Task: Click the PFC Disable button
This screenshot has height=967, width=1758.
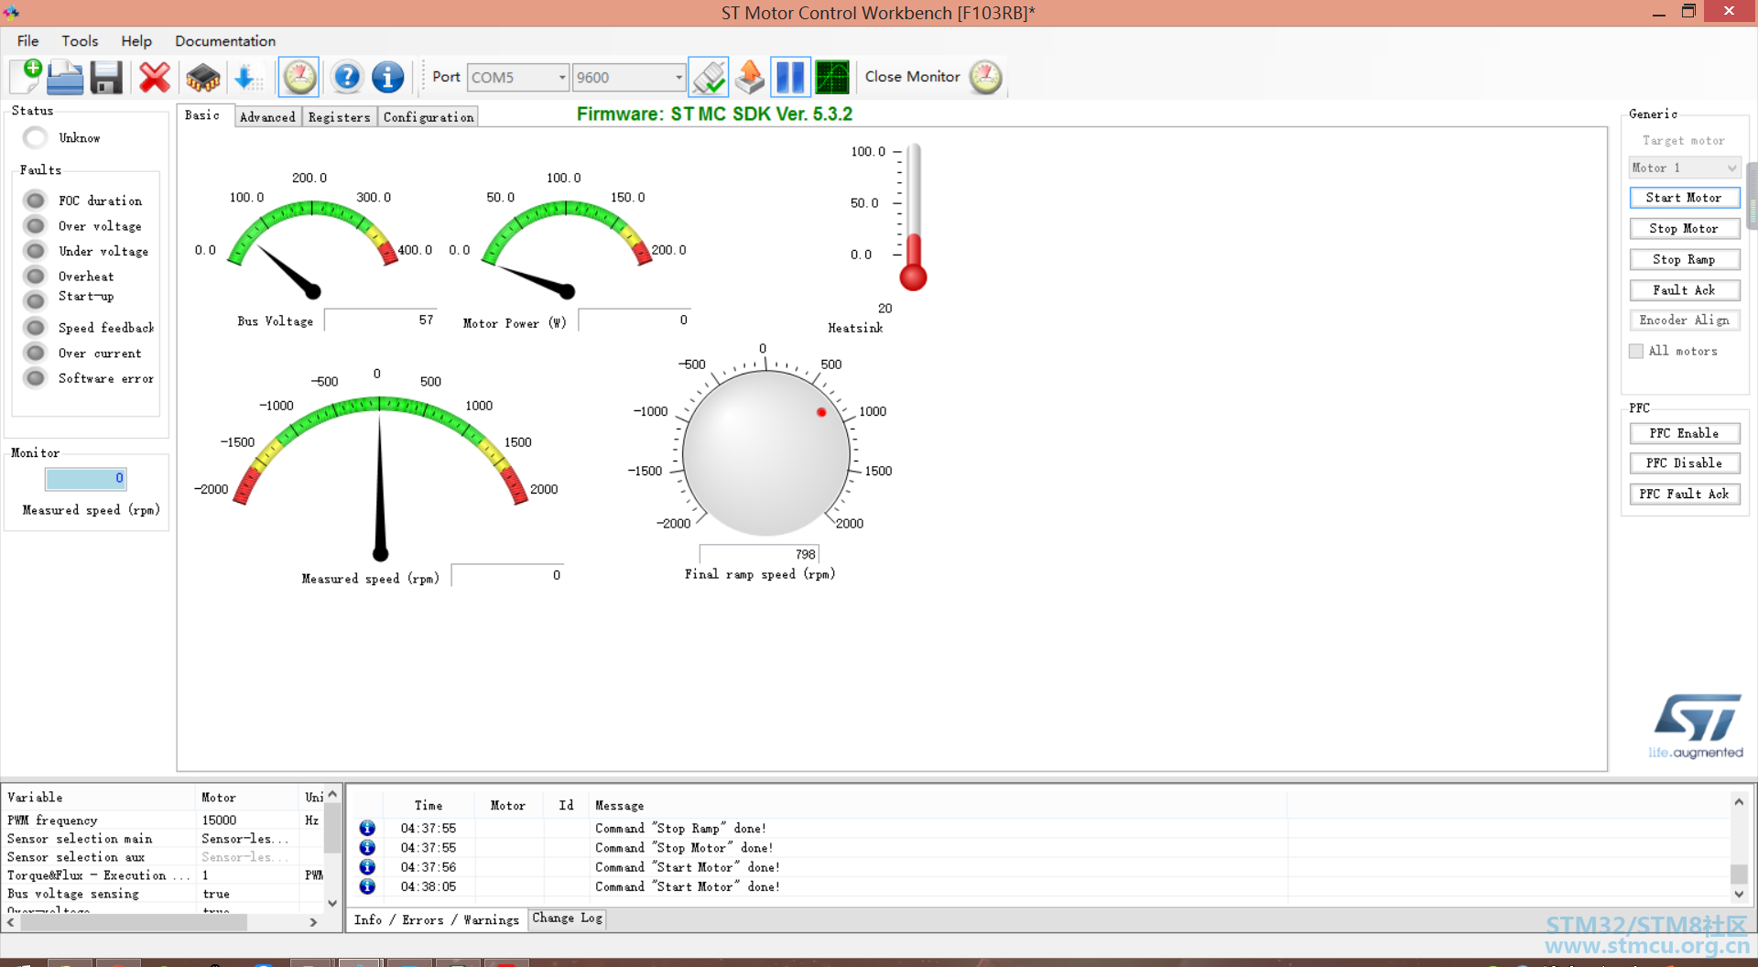Action: 1684,463
